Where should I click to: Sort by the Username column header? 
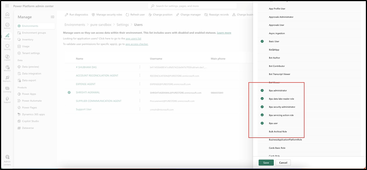coord(156,59)
